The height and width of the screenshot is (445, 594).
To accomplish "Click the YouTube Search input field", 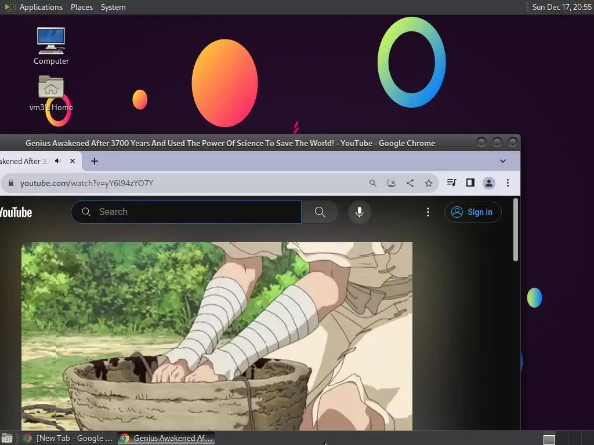I will click(x=186, y=212).
